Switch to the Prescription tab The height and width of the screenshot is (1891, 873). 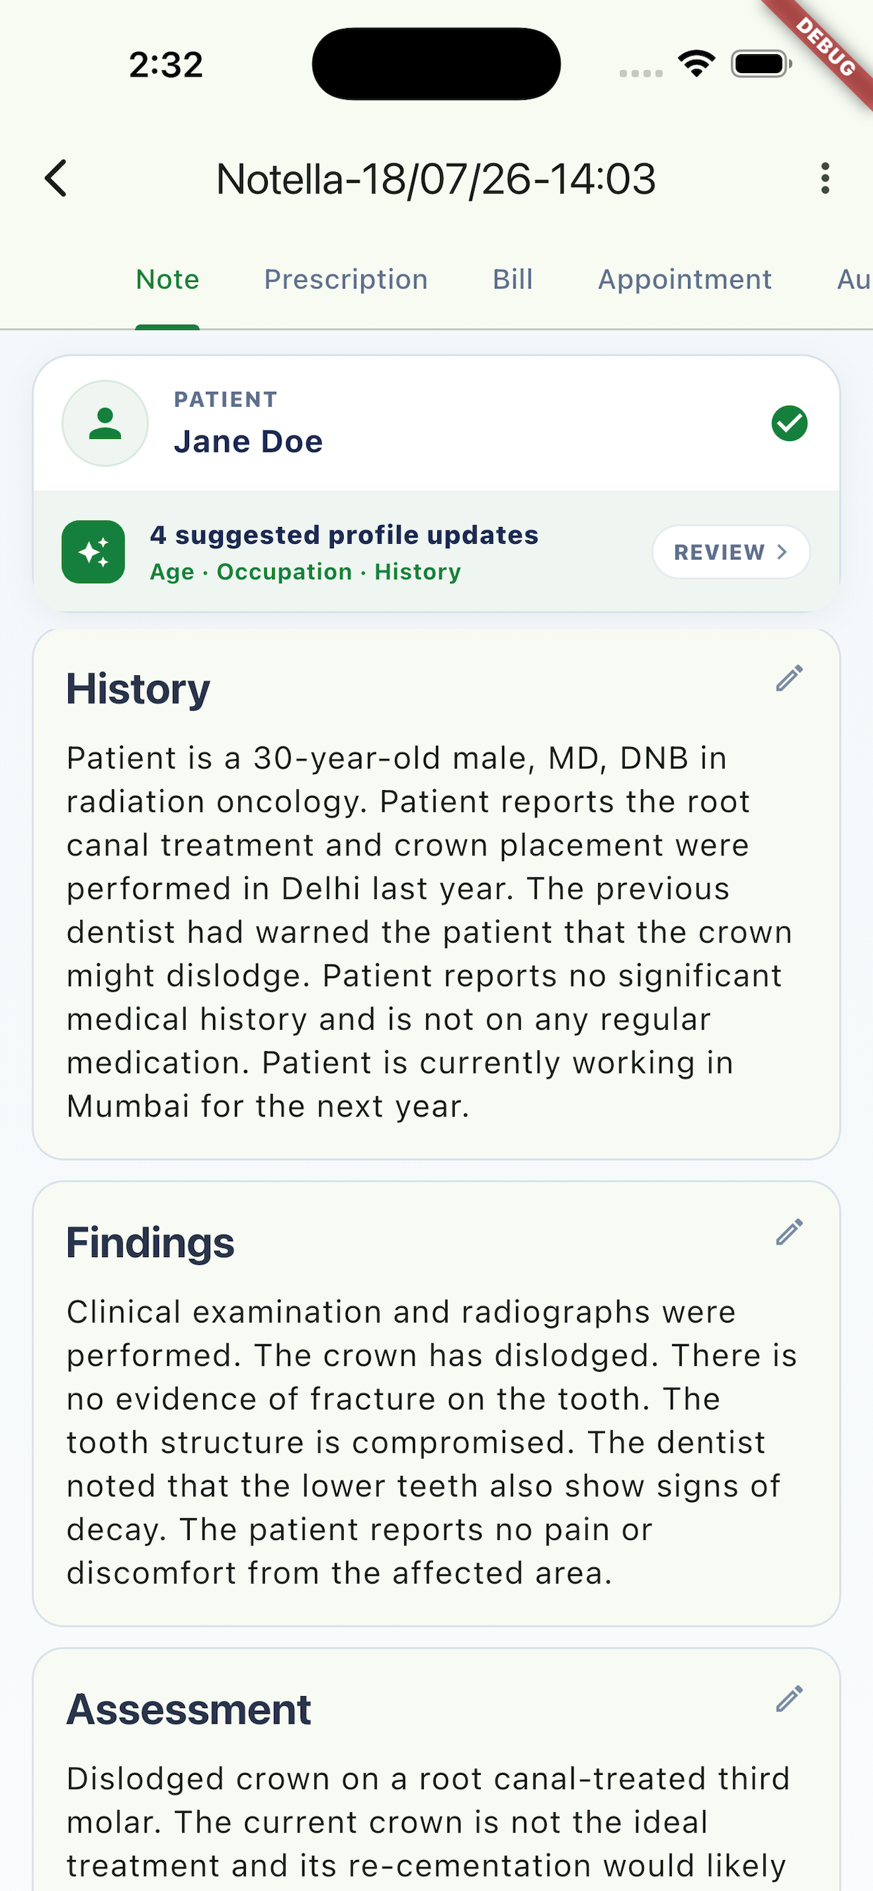coord(346,280)
